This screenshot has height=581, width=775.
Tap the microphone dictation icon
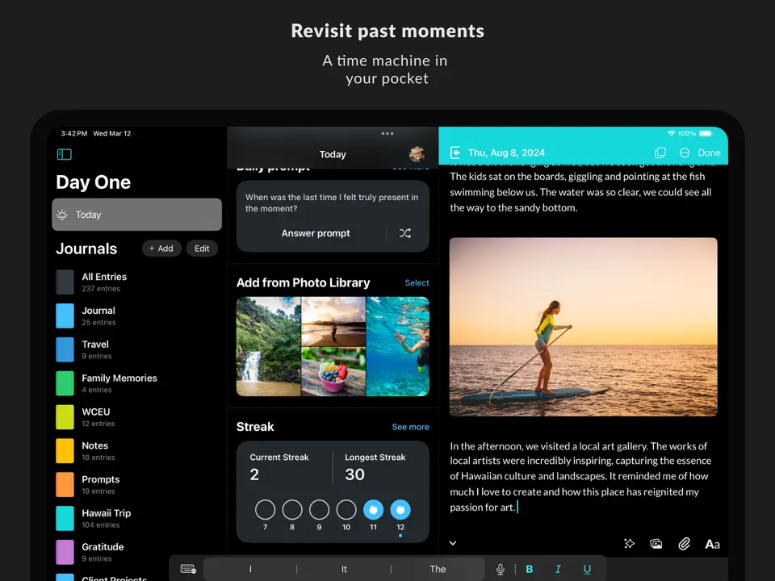tap(501, 569)
